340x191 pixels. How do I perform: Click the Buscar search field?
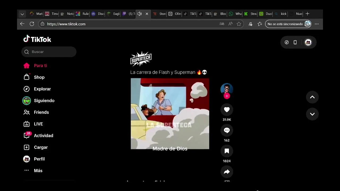[x=49, y=52]
